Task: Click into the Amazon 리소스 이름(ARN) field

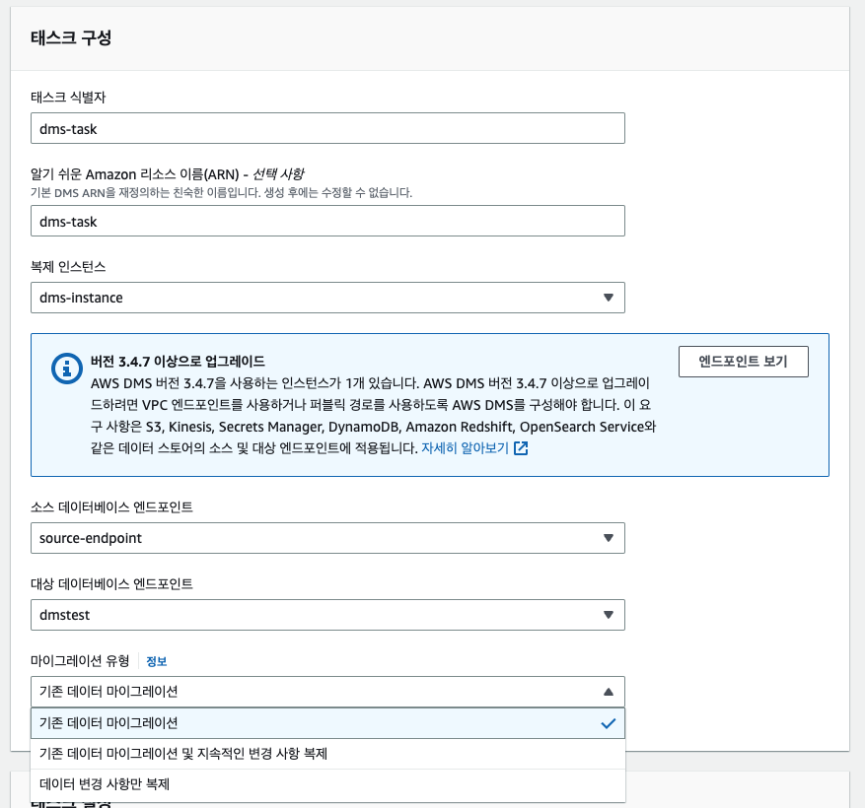Action: point(327,221)
